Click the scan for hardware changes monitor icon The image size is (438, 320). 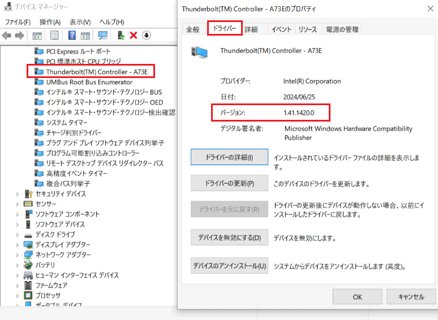[102, 36]
